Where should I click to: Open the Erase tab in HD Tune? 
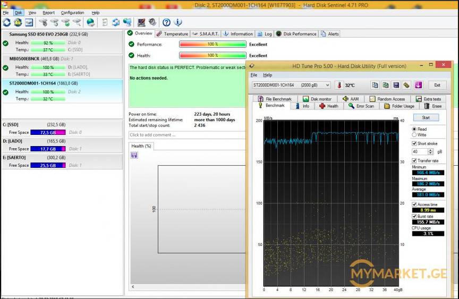(x=433, y=106)
